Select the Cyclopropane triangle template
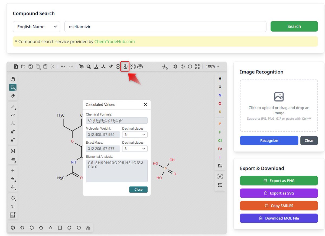Screen dimensions: 325x236 50,228
